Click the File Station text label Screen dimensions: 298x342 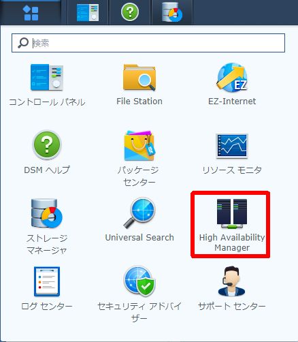point(139,102)
